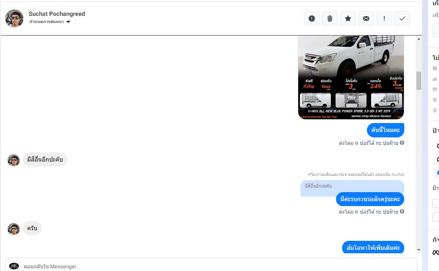This screenshot has width=439, height=271.
Task: Click Suchat Pochangreed name in header
Action: click(x=57, y=14)
